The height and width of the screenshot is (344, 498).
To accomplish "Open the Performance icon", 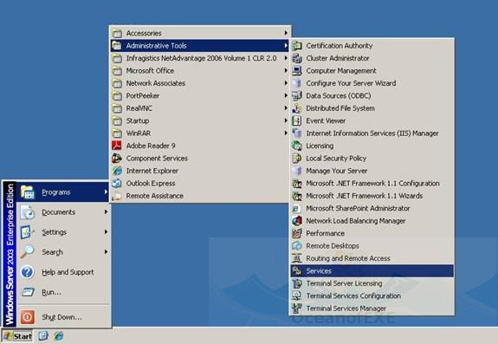I will (x=297, y=233).
